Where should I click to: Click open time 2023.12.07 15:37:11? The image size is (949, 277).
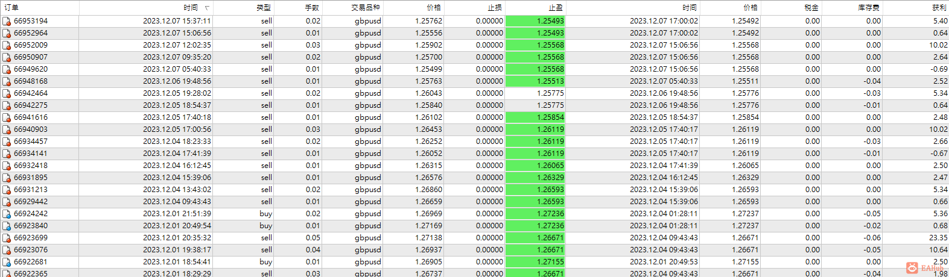point(177,21)
